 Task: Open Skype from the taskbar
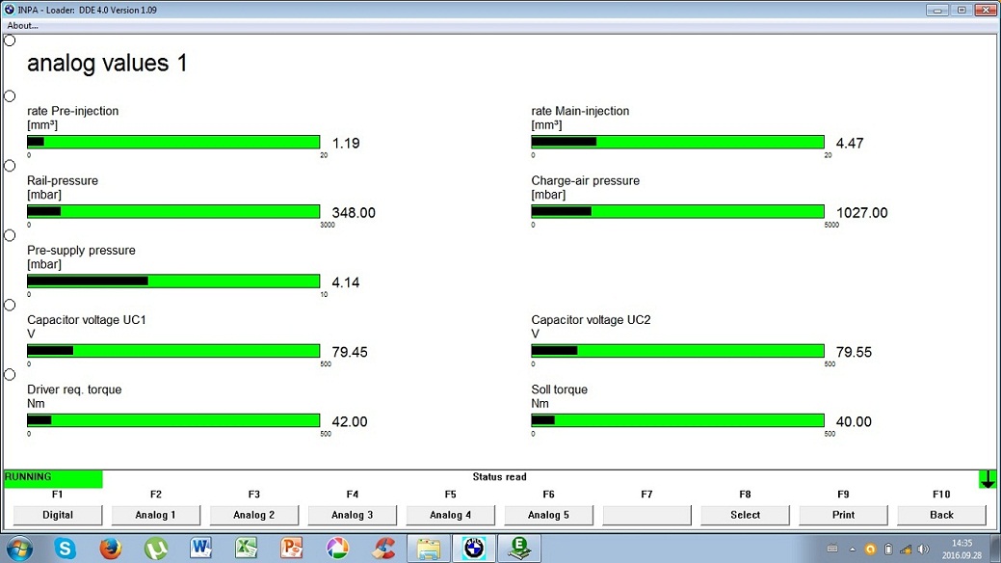pyautogui.click(x=66, y=549)
